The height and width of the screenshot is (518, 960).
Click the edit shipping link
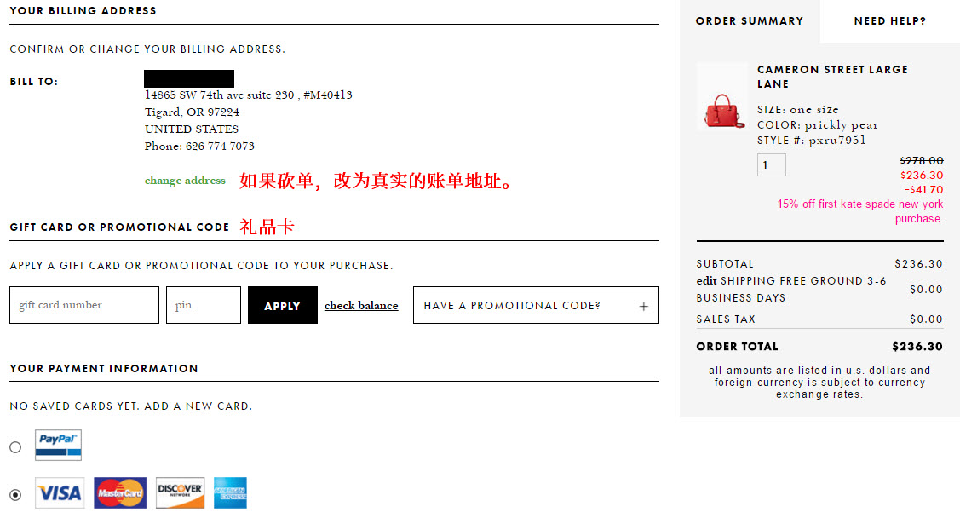(706, 280)
